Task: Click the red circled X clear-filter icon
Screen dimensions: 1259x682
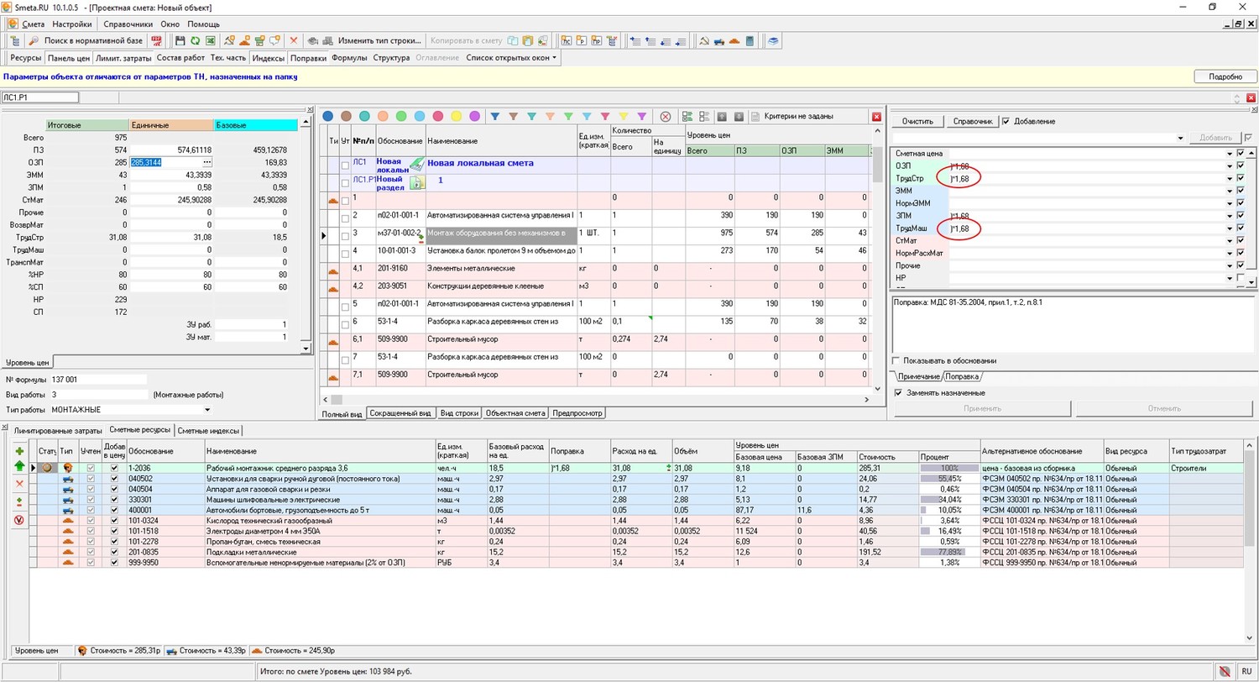Action: tap(665, 117)
